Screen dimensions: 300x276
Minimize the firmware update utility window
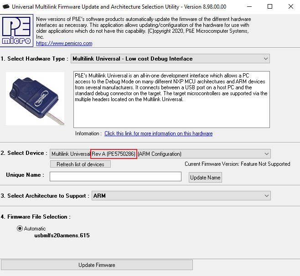point(249,7)
